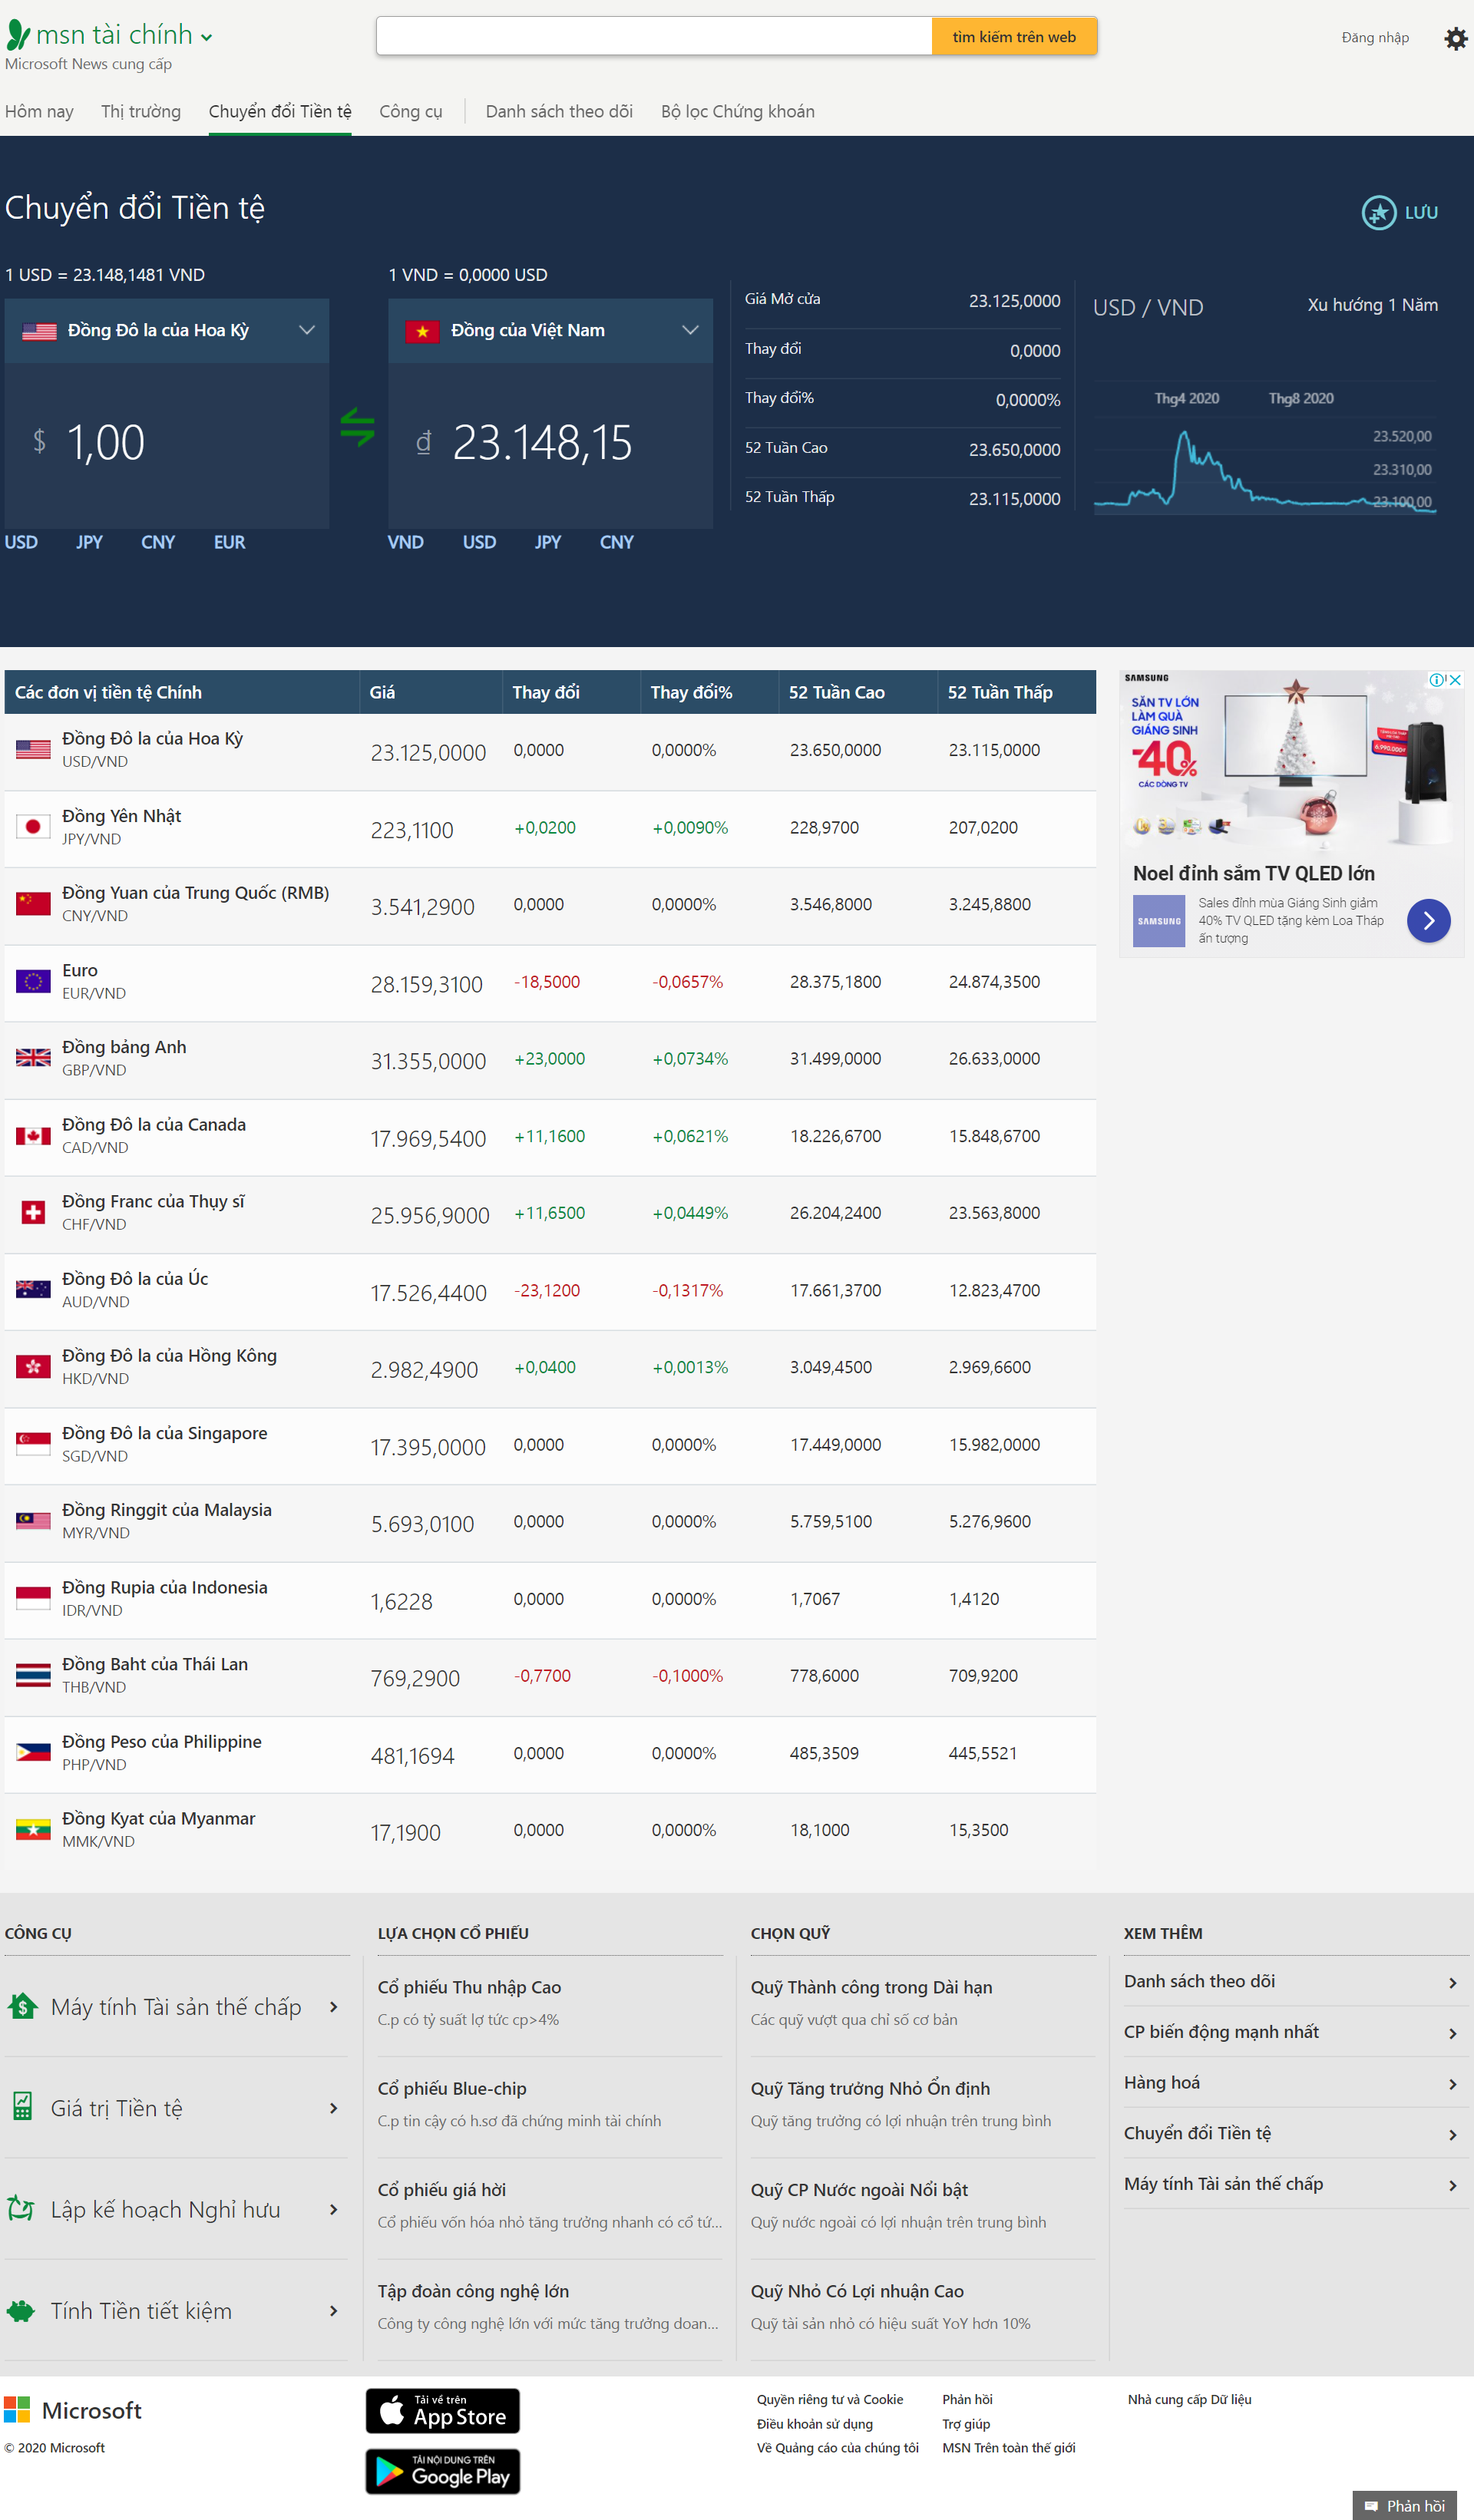The image size is (1474, 2520).
Task: Click the Giá trị Tiền tệ calculator icon
Action: (x=22, y=2107)
